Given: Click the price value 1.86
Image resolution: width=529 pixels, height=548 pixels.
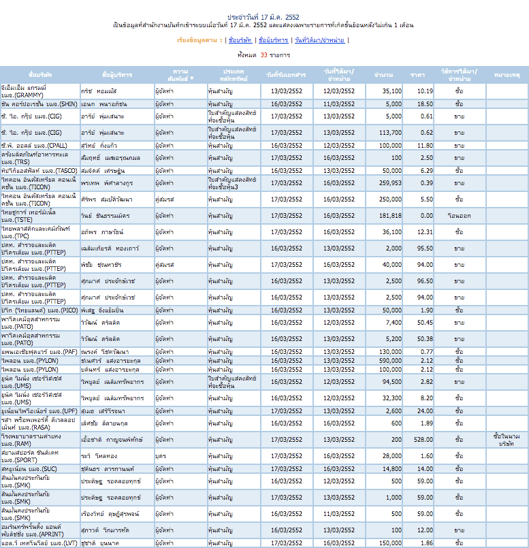Looking at the screenshot, I should [427, 543].
